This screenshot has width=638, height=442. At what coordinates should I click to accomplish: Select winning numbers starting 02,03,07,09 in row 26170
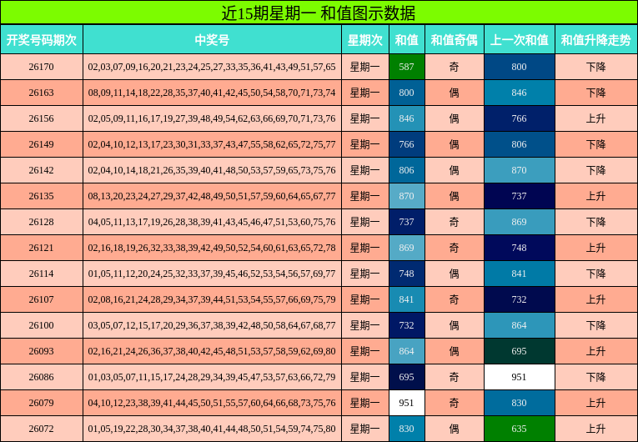(212, 67)
